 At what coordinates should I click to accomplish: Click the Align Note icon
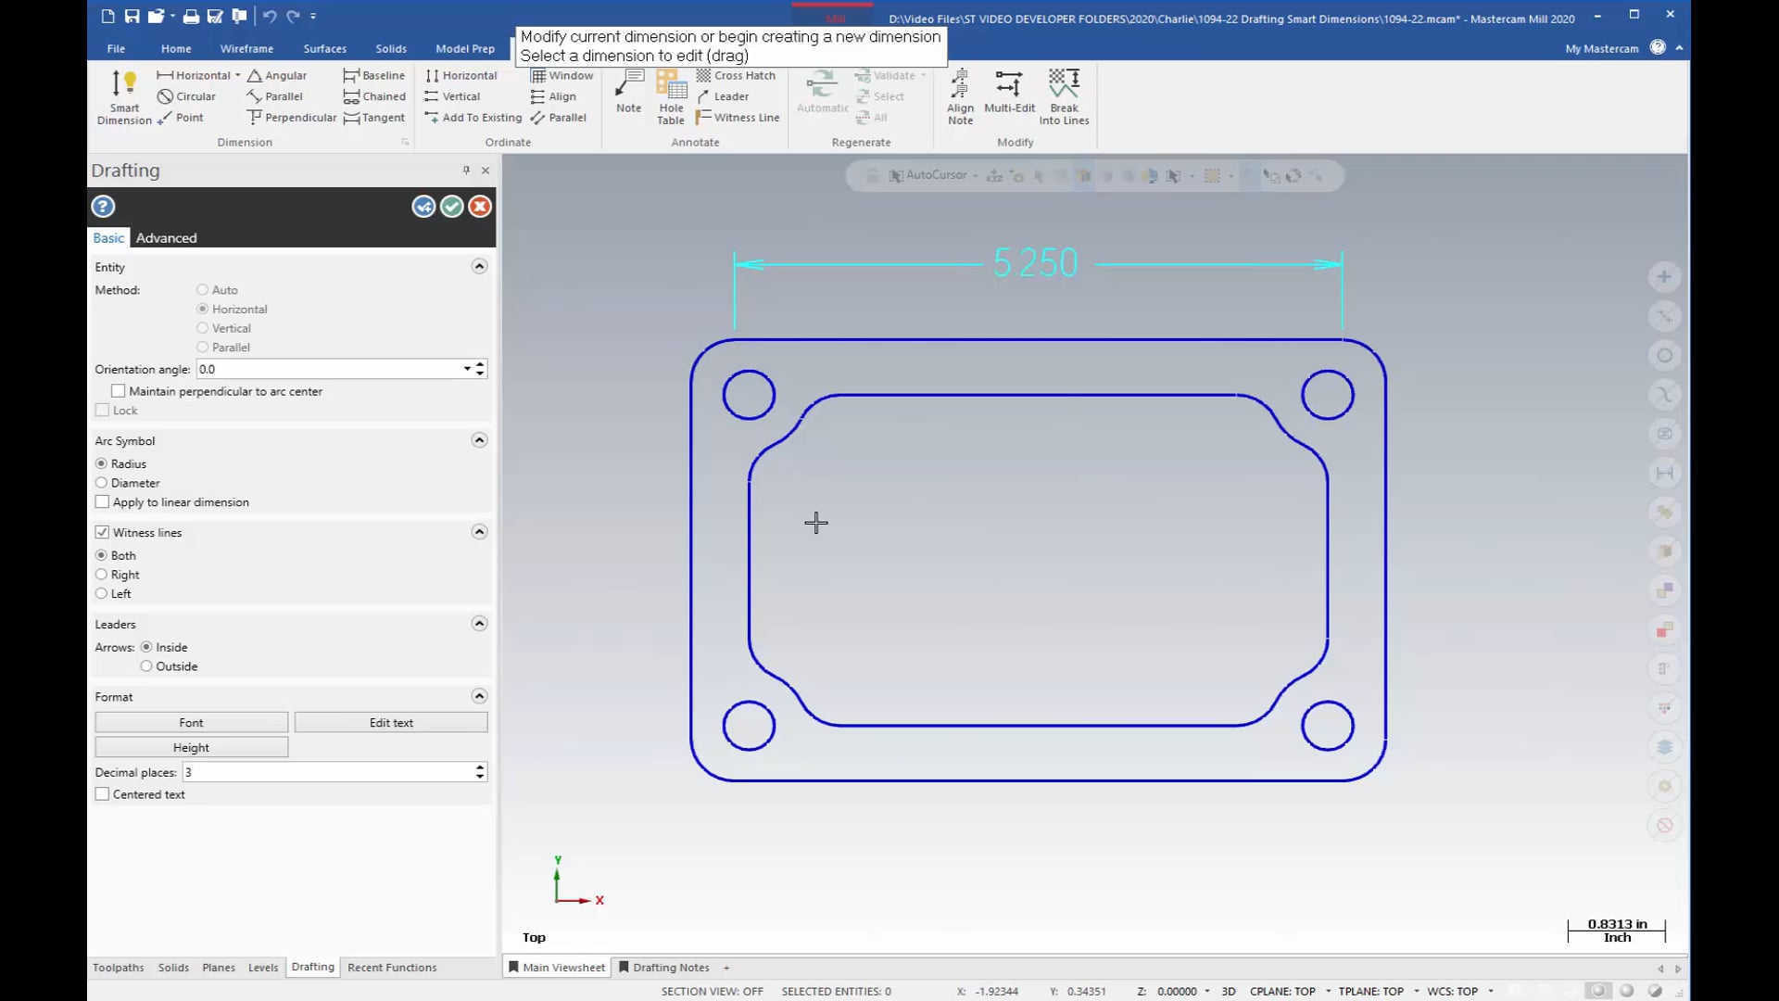(x=960, y=84)
